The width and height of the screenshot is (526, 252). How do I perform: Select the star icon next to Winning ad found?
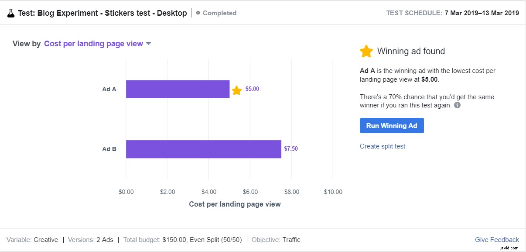366,51
